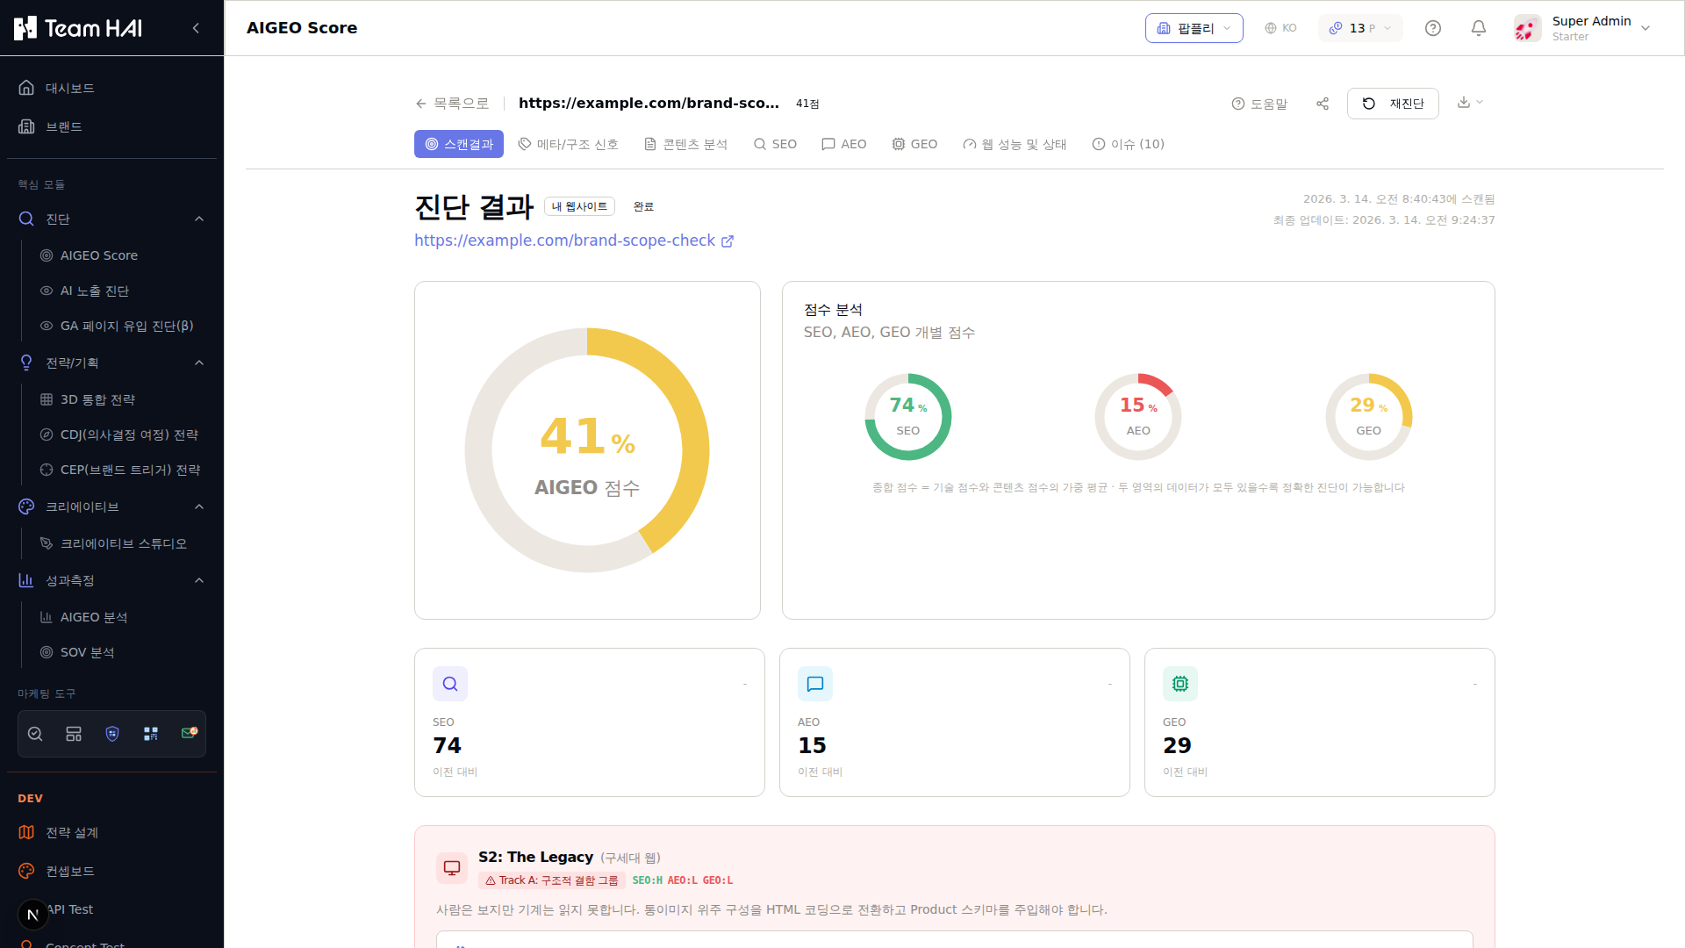
Task: Click the AEO card chat icon
Action: (815, 684)
